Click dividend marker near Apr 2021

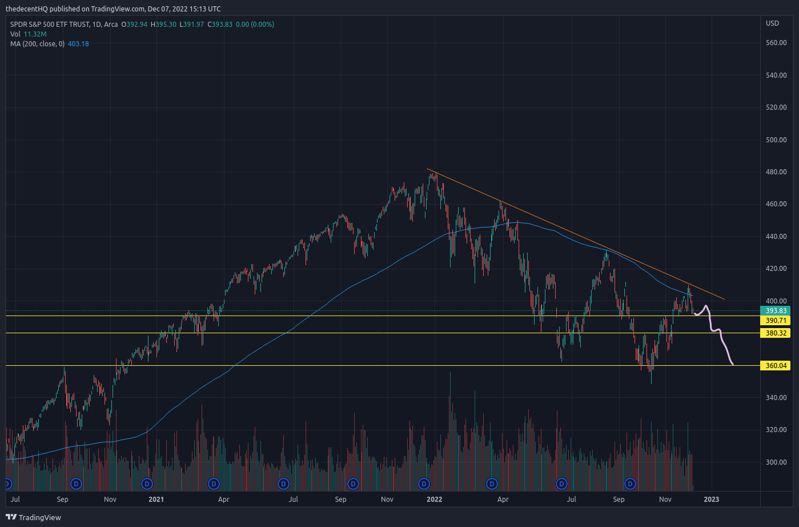(x=214, y=484)
